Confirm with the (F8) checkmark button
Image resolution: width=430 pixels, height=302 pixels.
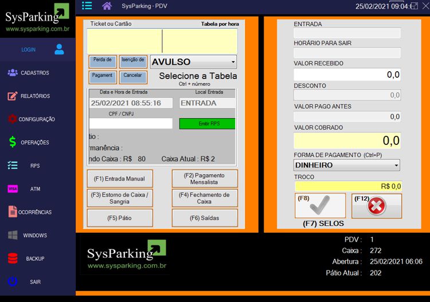click(x=320, y=206)
